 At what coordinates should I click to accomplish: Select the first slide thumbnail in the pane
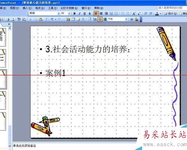tap(3, 37)
